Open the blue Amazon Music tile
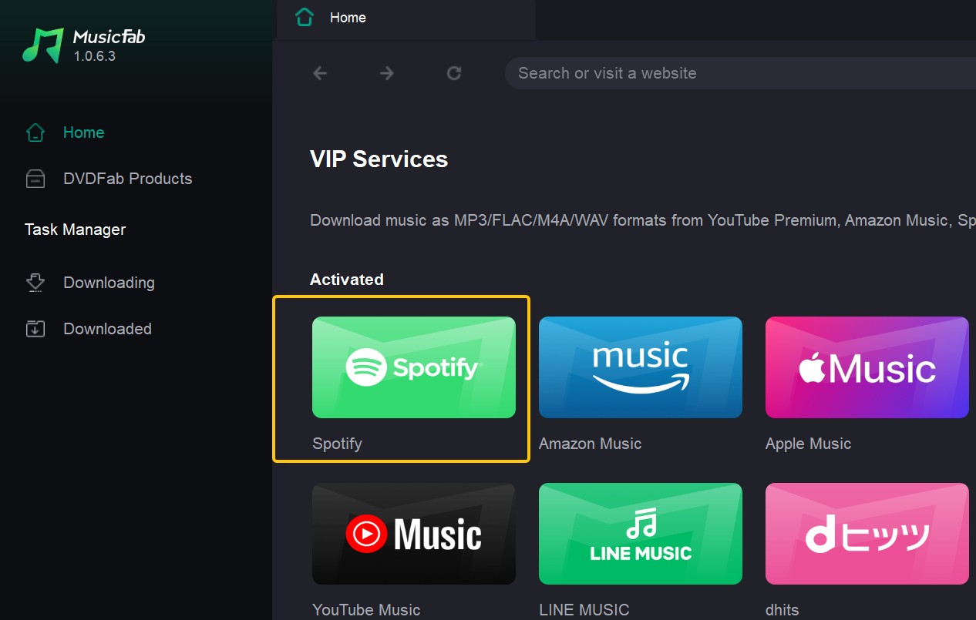 (640, 367)
